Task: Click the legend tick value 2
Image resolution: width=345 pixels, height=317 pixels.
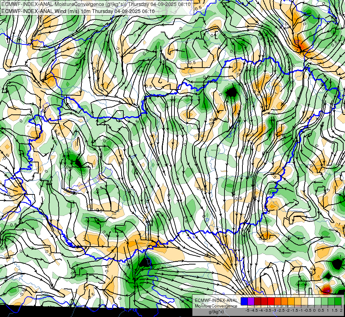Action: [x=341, y=310]
